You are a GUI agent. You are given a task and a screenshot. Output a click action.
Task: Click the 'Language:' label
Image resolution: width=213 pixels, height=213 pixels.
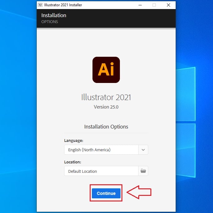(x=73, y=140)
